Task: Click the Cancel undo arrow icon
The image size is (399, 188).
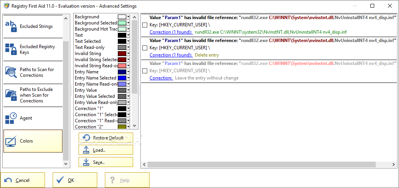Action: [x=8, y=180]
